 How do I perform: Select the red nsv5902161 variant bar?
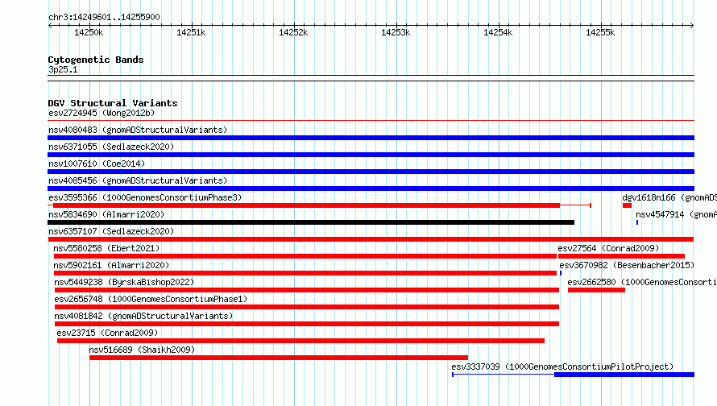[305, 273]
